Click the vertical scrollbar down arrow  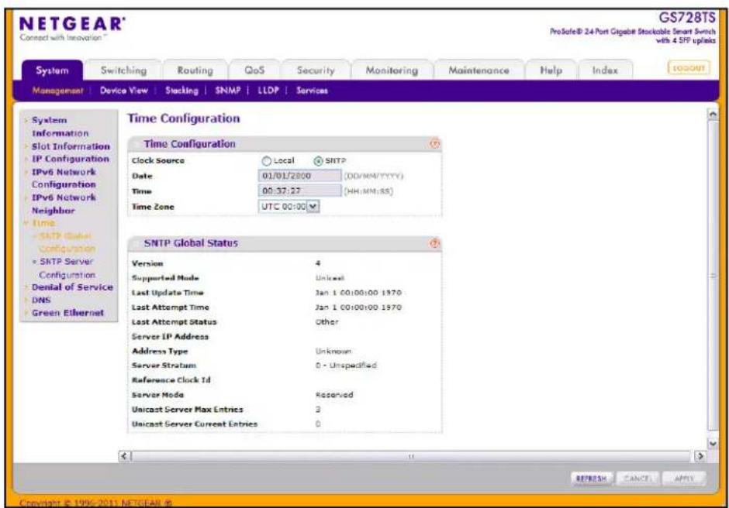tap(712, 444)
